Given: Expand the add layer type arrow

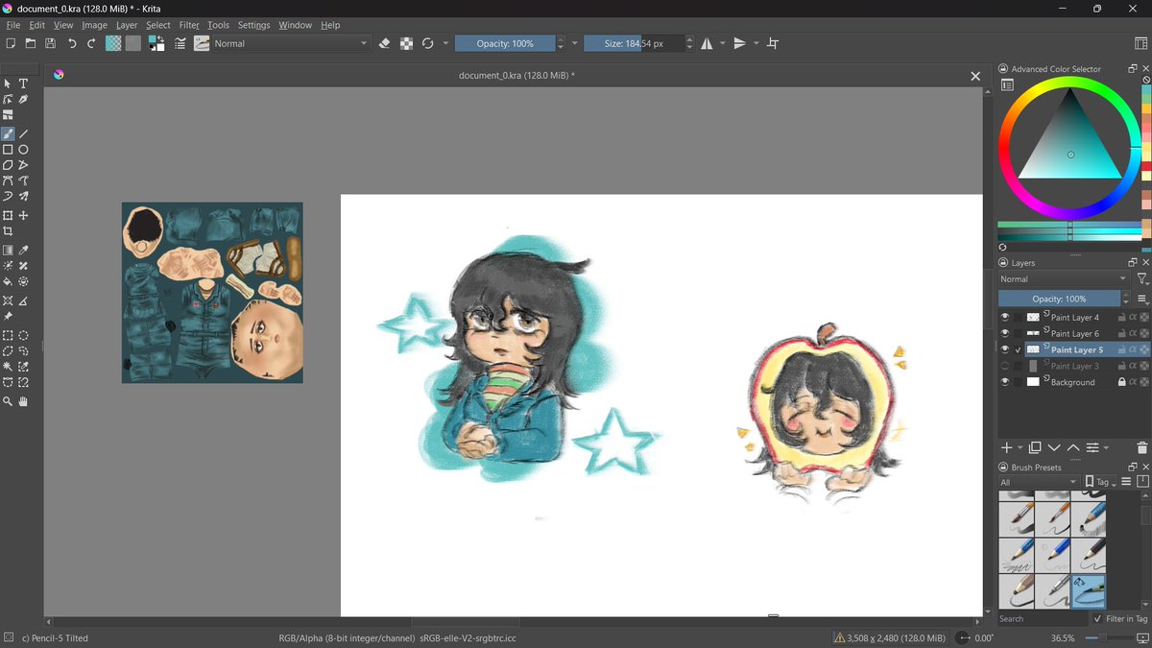Looking at the screenshot, I should click(1020, 447).
